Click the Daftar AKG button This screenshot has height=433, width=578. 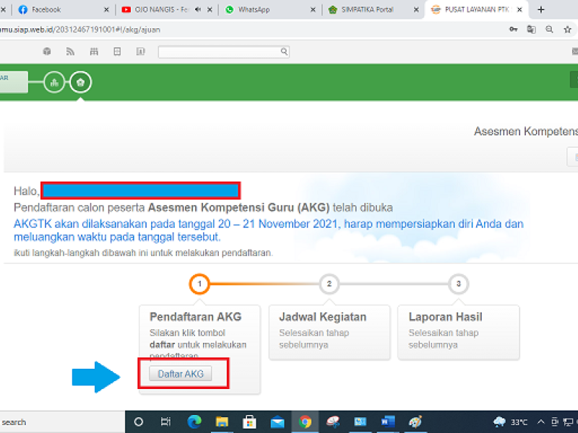180,374
